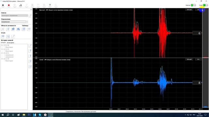The height and width of the screenshot is (117, 209).
Task: Select second напряжение record under 15:18:31
Action: (9, 57)
